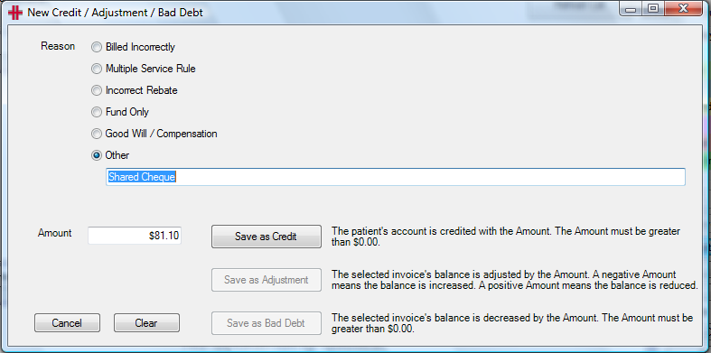The height and width of the screenshot is (353, 711).
Task: Clear the form fields
Action: (x=146, y=323)
